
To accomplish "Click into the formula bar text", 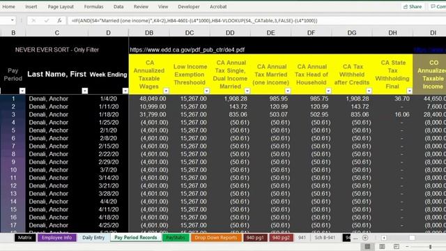I will point(194,20).
